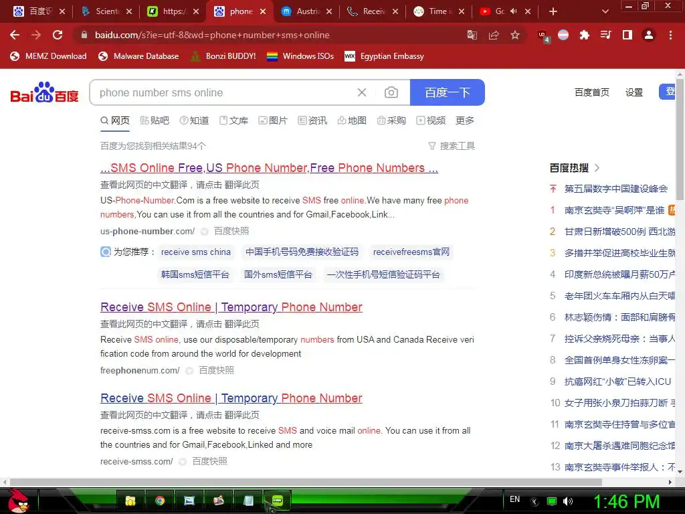Open the Chrome three-dot menu
The width and height of the screenshot is (685, 514).
pyautogui.click(x=670, y=35)
